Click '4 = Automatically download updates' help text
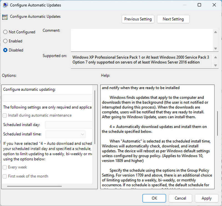 [x=154, y=129]
